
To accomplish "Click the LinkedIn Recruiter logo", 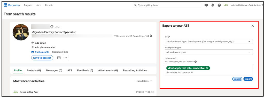I will [12, 5].
